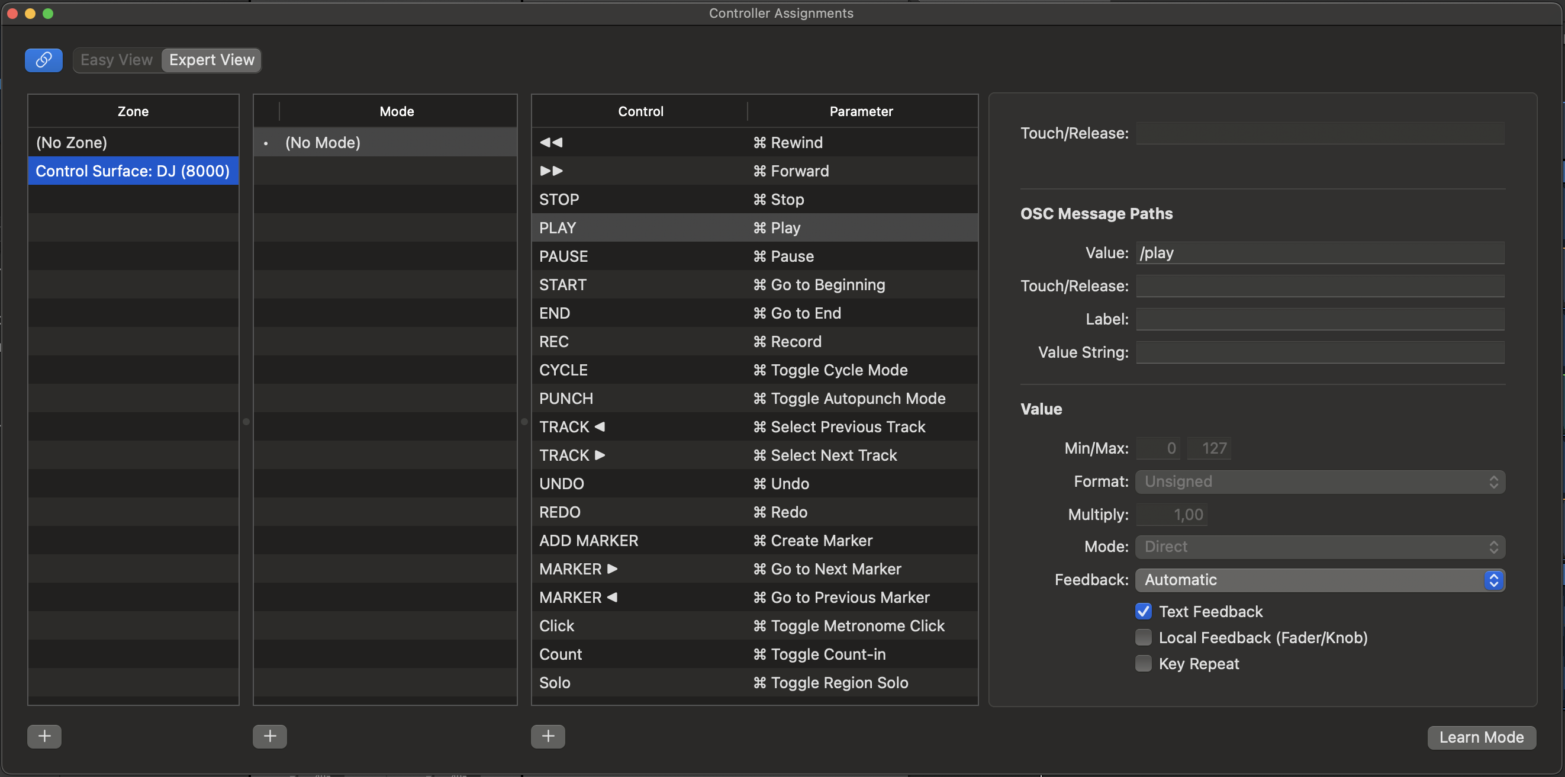Viewport: 1565px width, 777px height.
Task: Click the Min value field showing 0
Action: [1158, 448]
